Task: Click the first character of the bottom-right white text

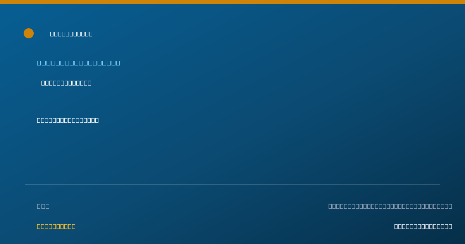Action: pyautogui.click(x=396, y=226)
